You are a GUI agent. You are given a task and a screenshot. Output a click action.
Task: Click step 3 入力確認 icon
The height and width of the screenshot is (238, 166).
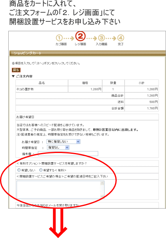tap(101, 38)
